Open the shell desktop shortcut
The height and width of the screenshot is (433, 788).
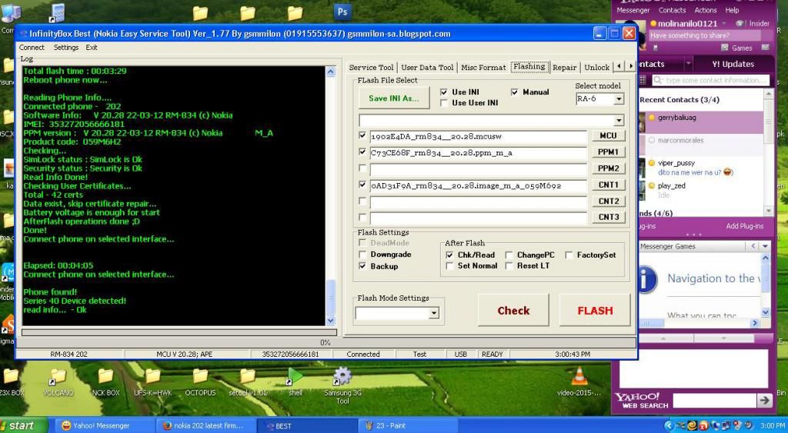(295, 378)
